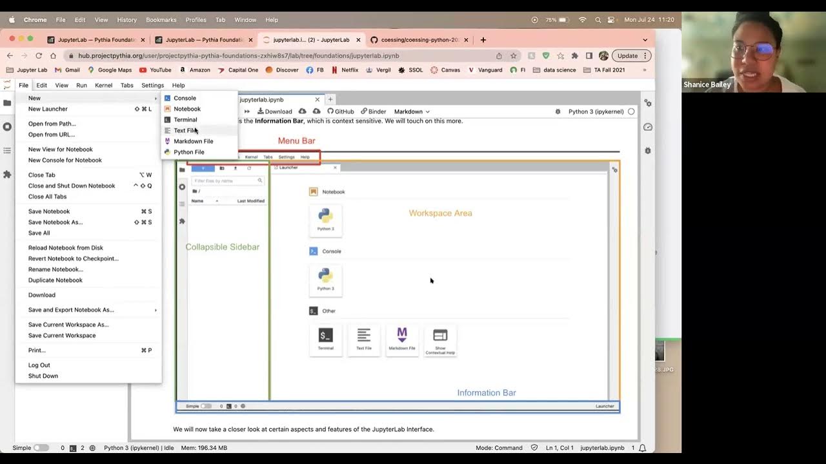Click the Chrome share page icon
The image size is (826, 464).
click(x=499, y=55)
